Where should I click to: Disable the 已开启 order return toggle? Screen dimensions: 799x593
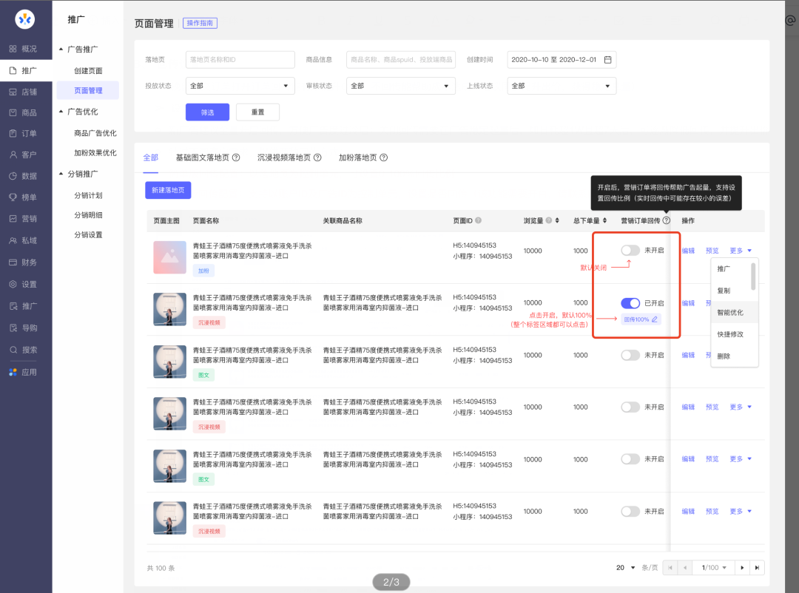(630, 303)
